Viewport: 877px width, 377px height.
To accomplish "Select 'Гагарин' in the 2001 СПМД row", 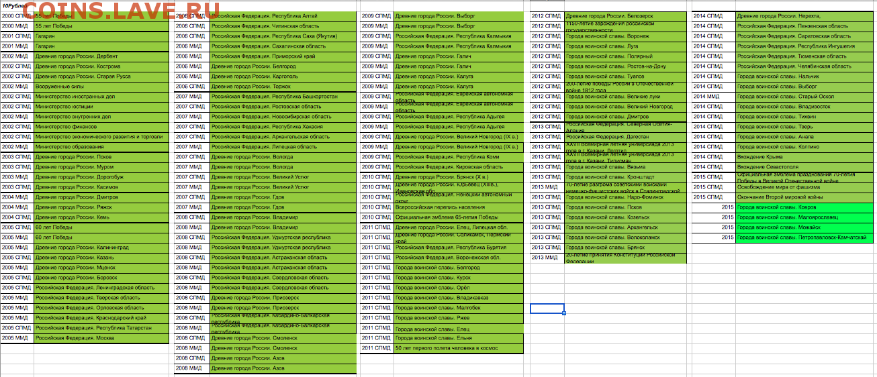I will [101, 36].
